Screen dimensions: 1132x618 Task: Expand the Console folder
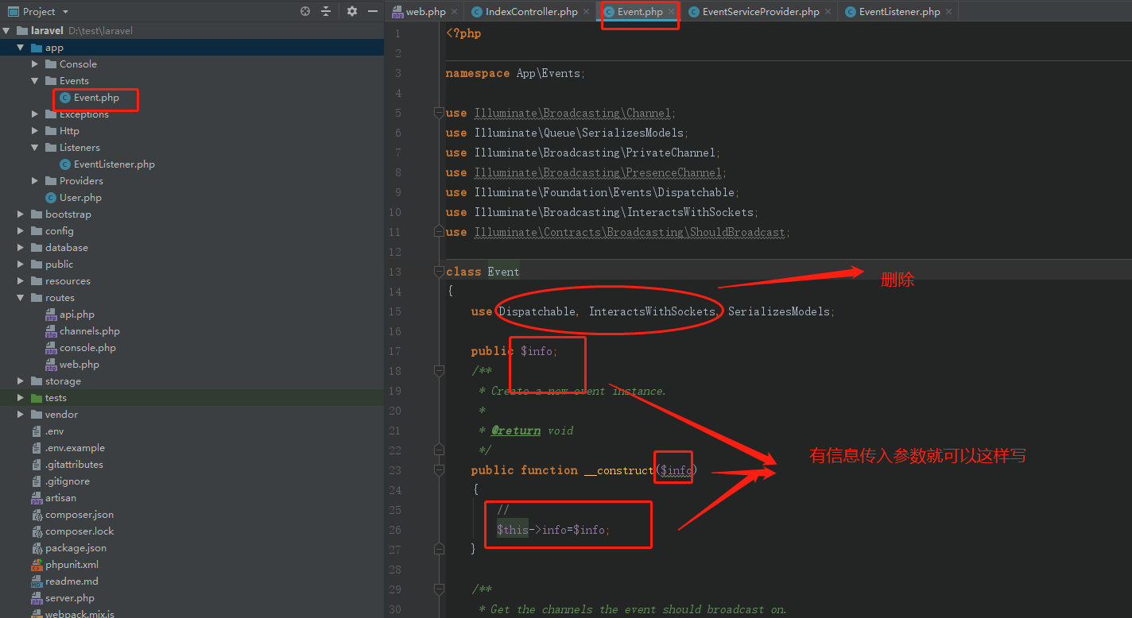click(35, 64)
